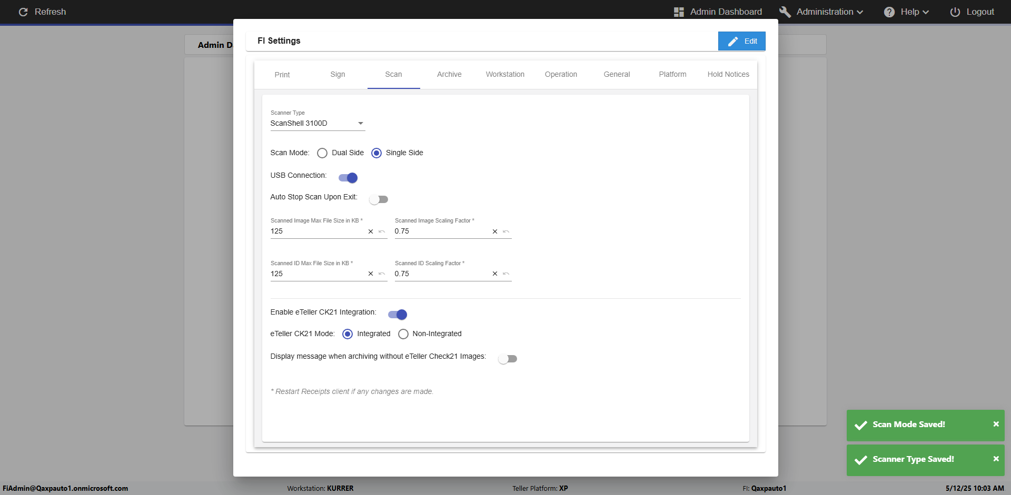1011x495 pixels.
Task: Enable Auto Stop Scan Upon Exit
Action: tap(379, 199)
